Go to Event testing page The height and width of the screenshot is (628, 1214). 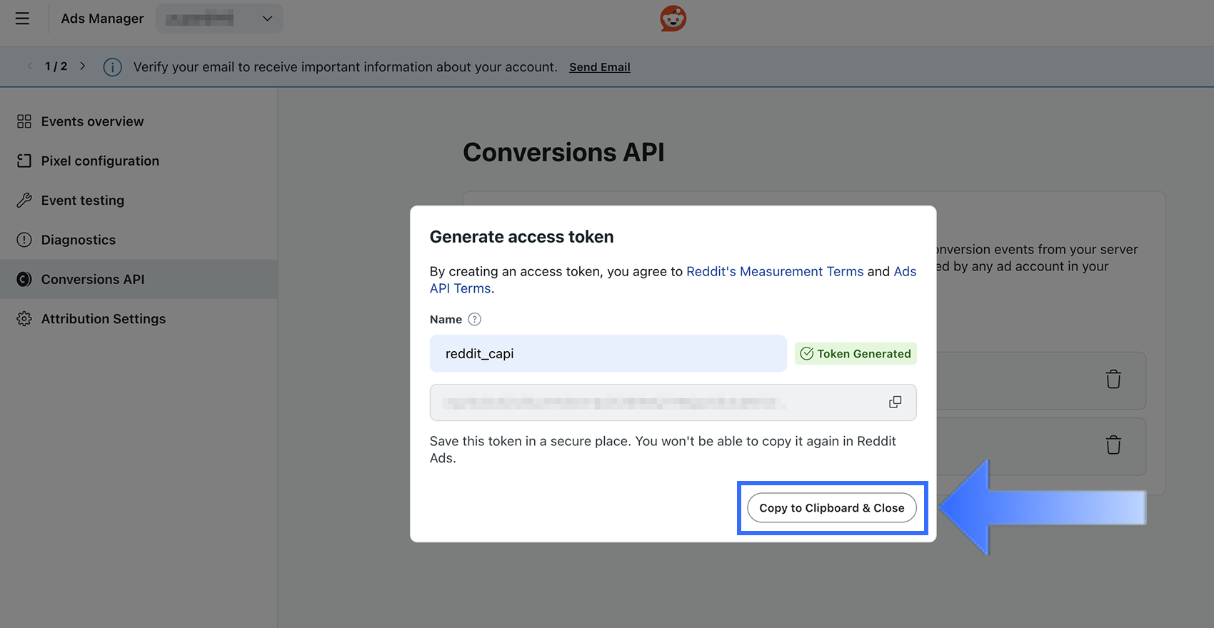[83, 201]
